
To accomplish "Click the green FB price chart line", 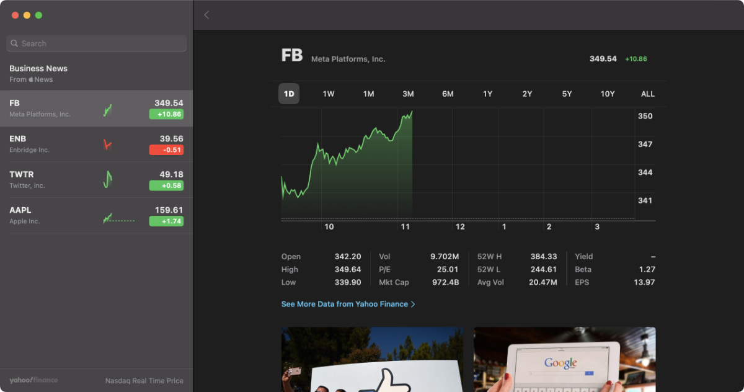I will (347, 154).
